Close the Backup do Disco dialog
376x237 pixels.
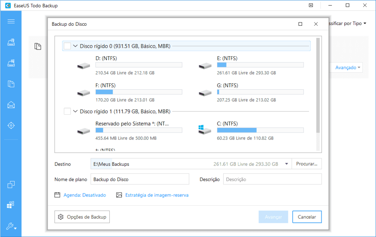click(x=316, y=24)
